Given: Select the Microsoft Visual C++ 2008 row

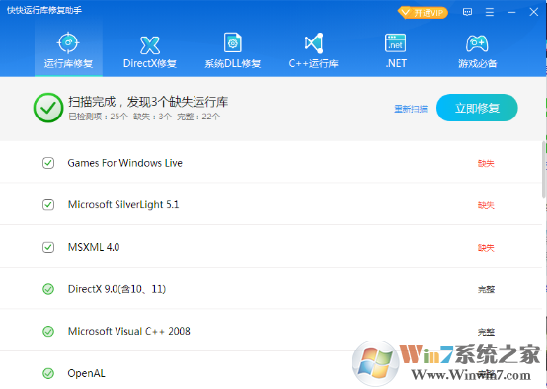Looking at the screenshot, I should click(x=271, y=331).
